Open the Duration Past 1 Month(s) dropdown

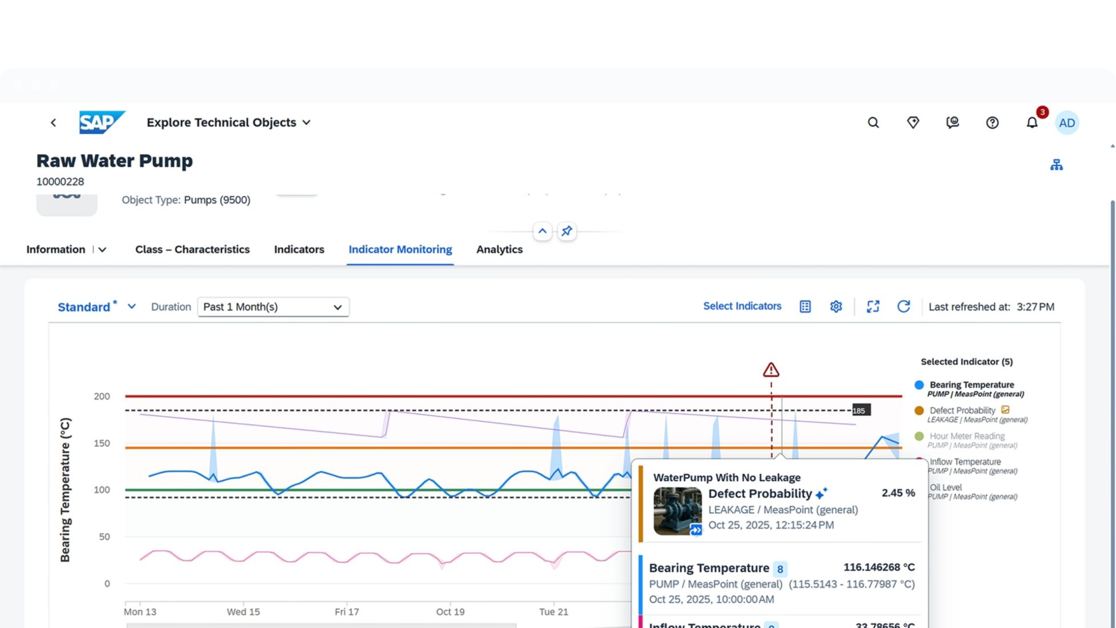(273, 307)
